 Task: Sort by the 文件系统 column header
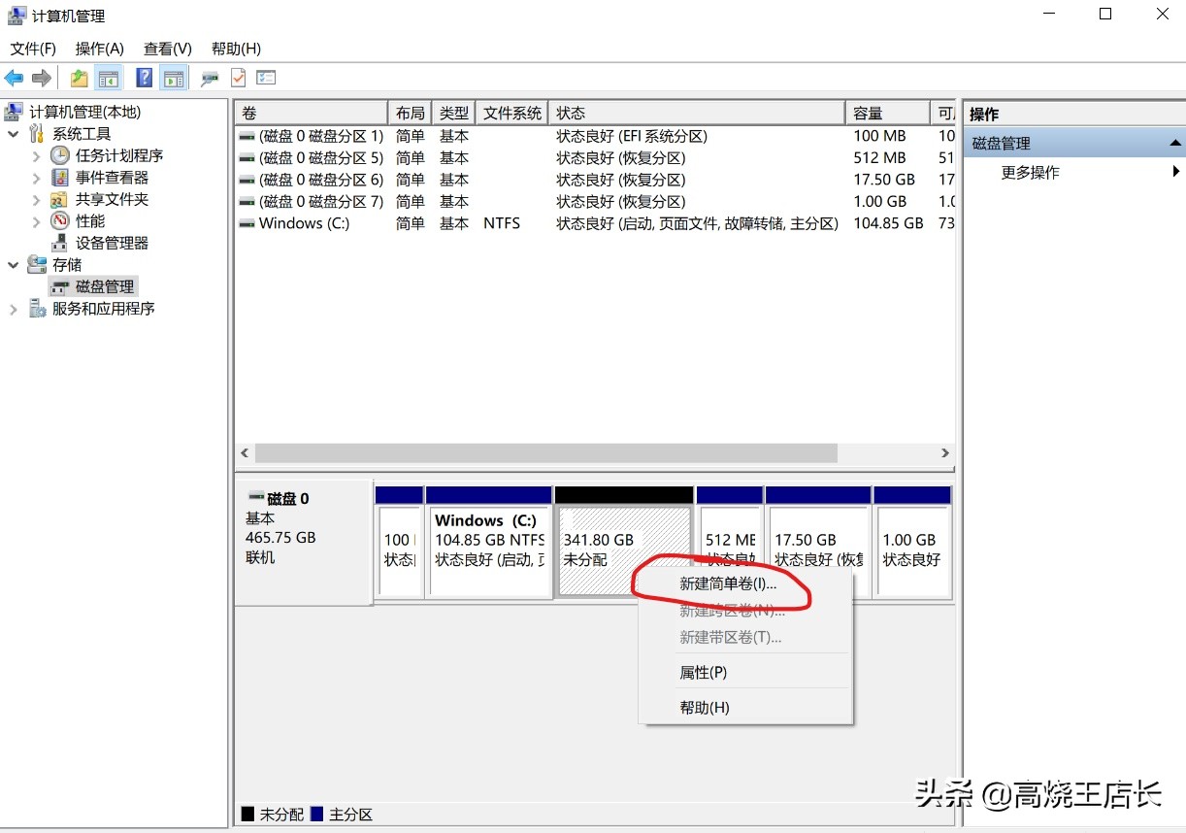(x=512, y=113)
